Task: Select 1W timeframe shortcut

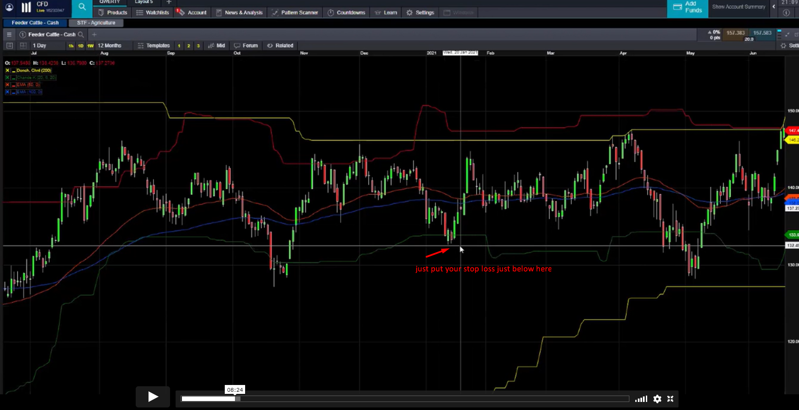Action: coord(90,46)
